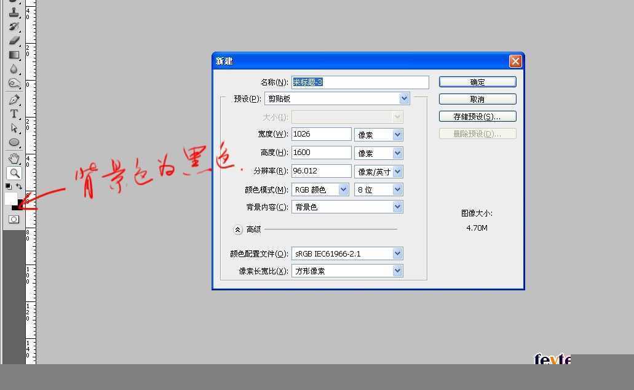Click the 存储预设 save preset button
The width and height of the screenshot is (634, 390).
pos(477,116)
